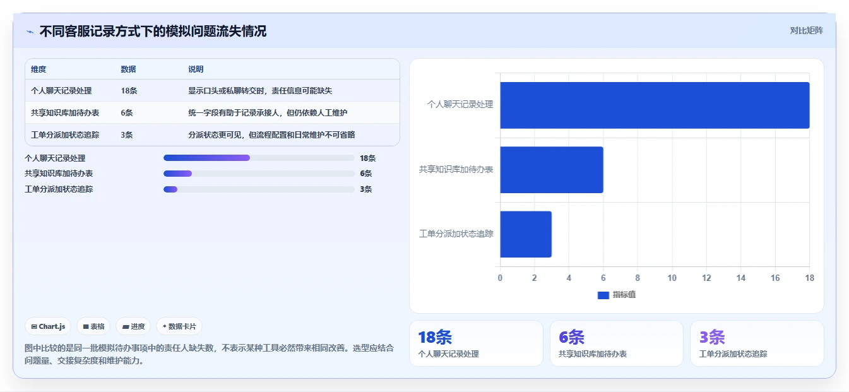849x392 pixels.
Task: Click the 6条 value beside progress bar
Action: coord(366,173)
